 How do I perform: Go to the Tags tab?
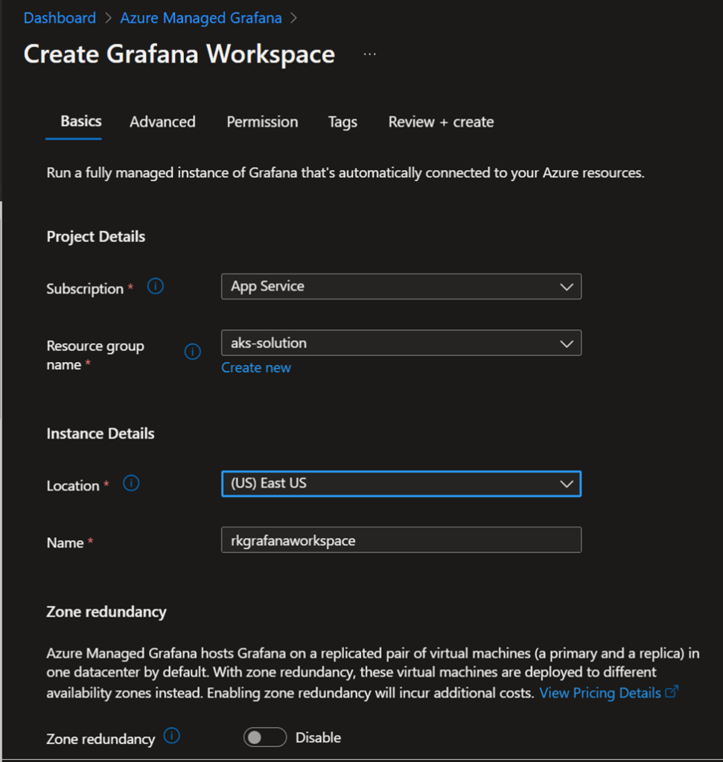coord(343,122)
